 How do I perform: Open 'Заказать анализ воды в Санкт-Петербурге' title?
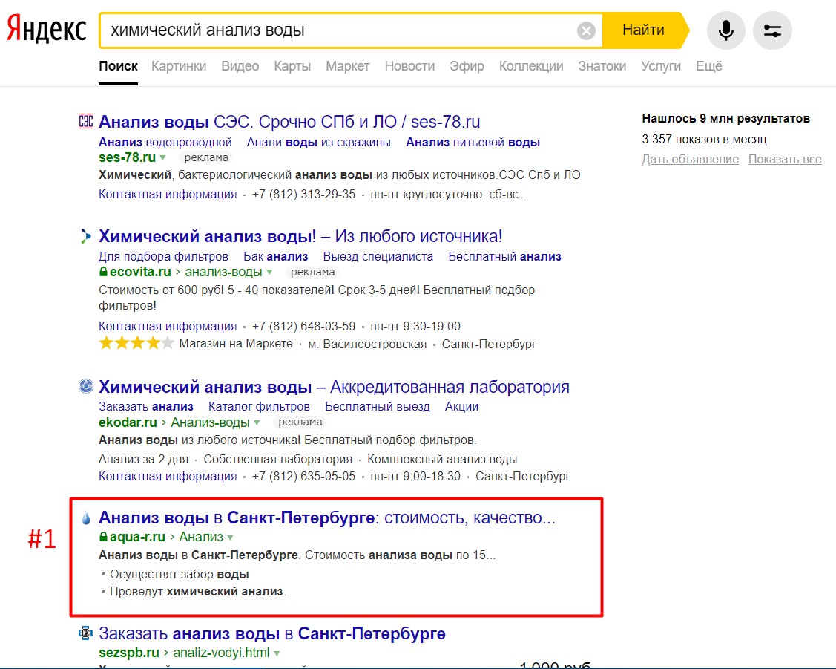click(272, 633)
